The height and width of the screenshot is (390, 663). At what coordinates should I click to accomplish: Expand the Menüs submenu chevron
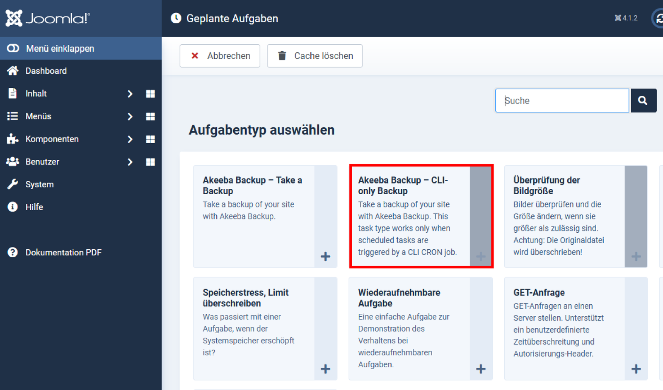tap(130, 117)
